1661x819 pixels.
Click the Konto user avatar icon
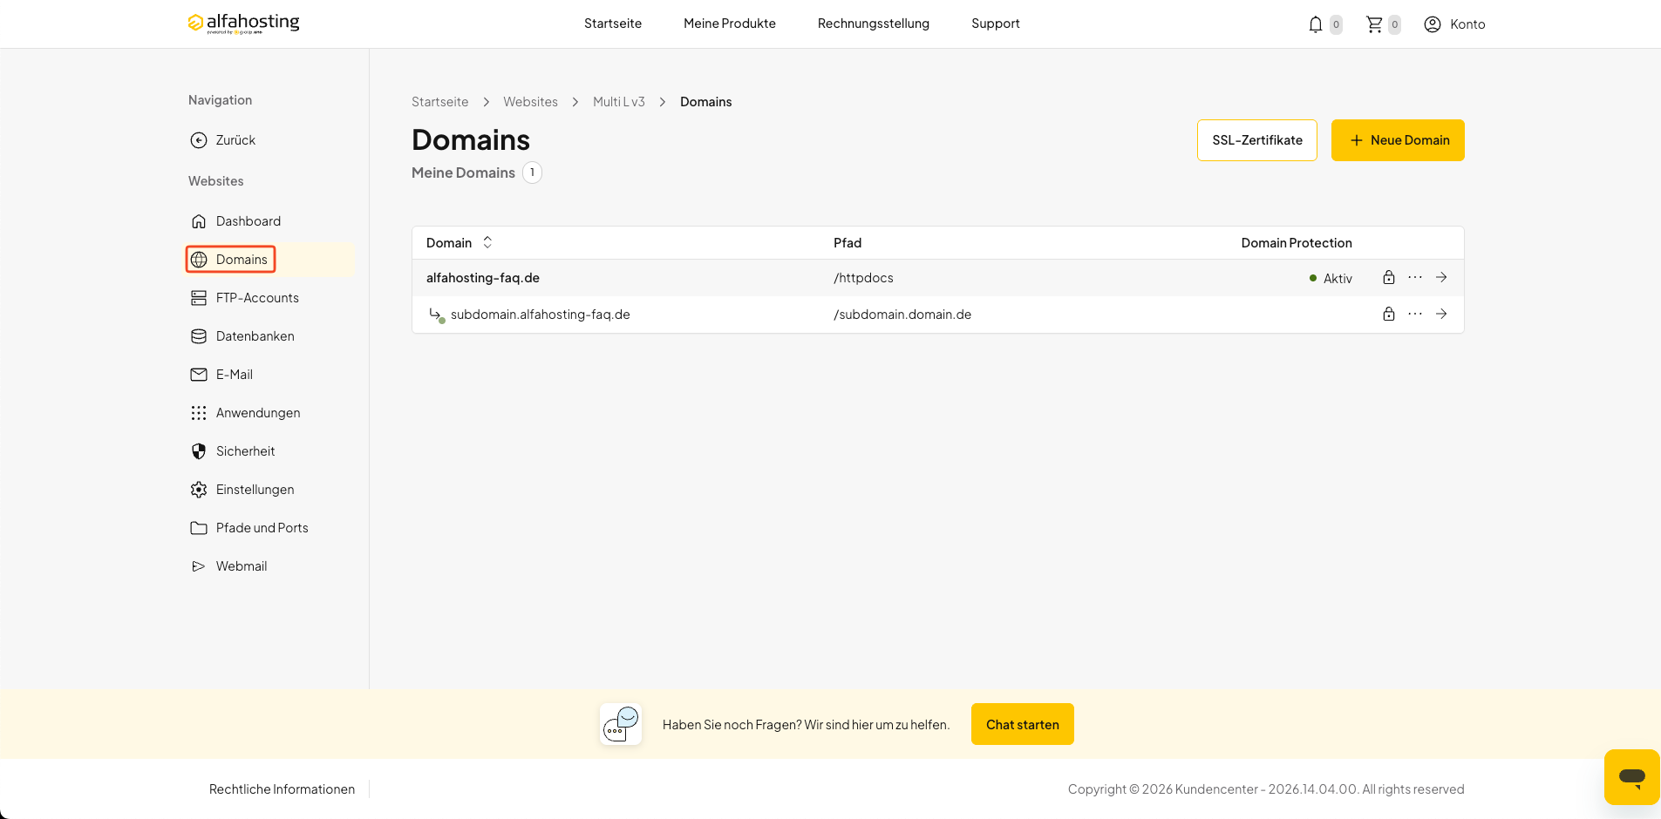click(x=1433, y=24)
